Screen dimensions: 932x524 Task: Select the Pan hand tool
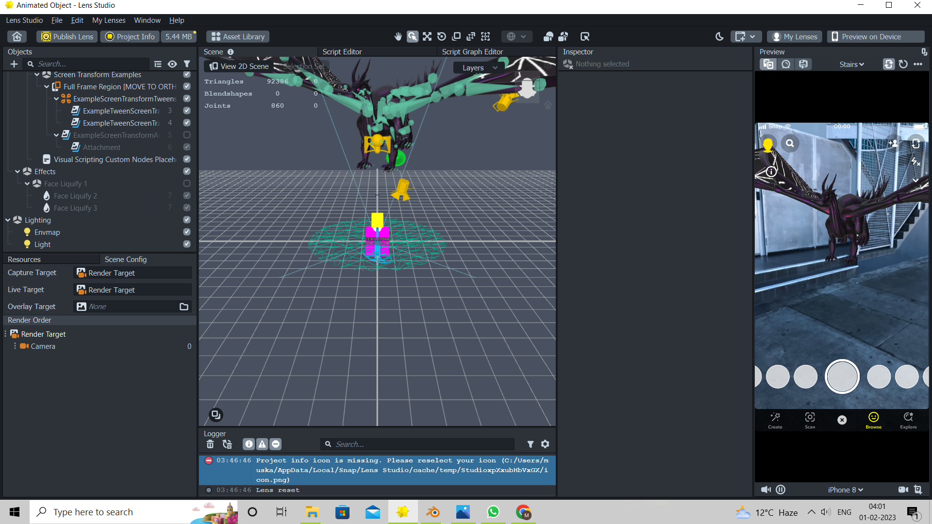[398, 36]
